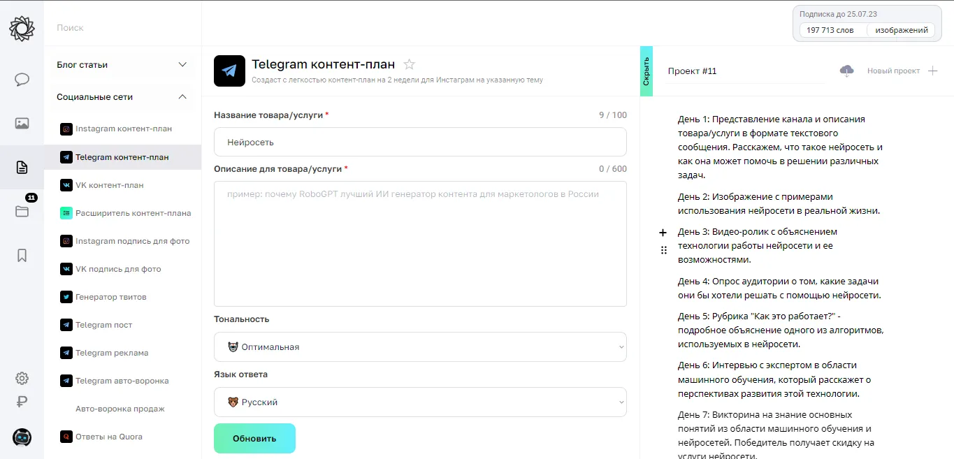
Task: Click the plus icon for new project
Action: (x=932, y=71)
